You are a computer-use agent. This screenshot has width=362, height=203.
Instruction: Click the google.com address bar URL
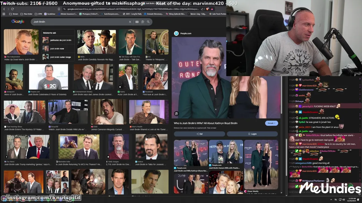click(133, 9)
